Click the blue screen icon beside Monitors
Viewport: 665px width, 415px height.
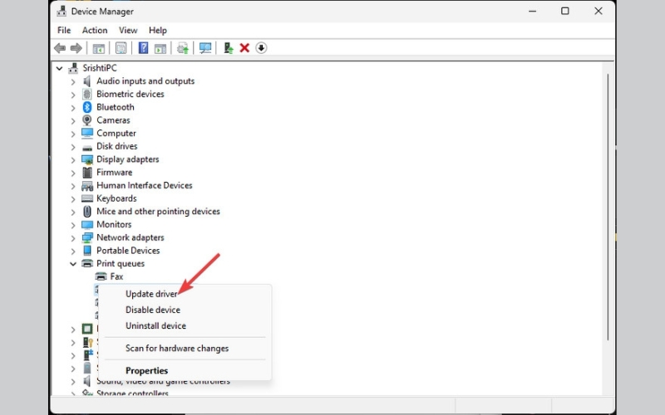pyautogui.click(x=87, y=224)
